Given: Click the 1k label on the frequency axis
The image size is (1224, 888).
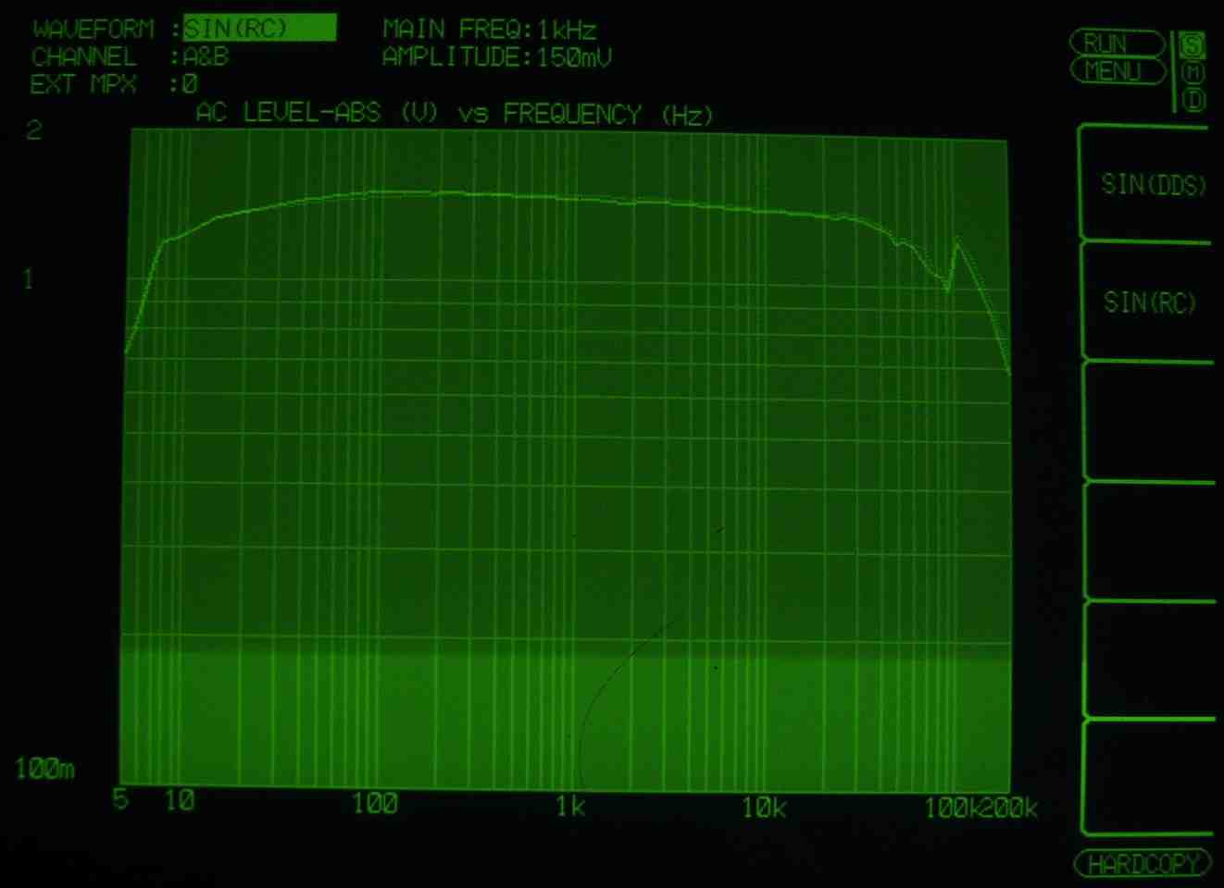Looking at the screenshot, I should click(570, 807).
